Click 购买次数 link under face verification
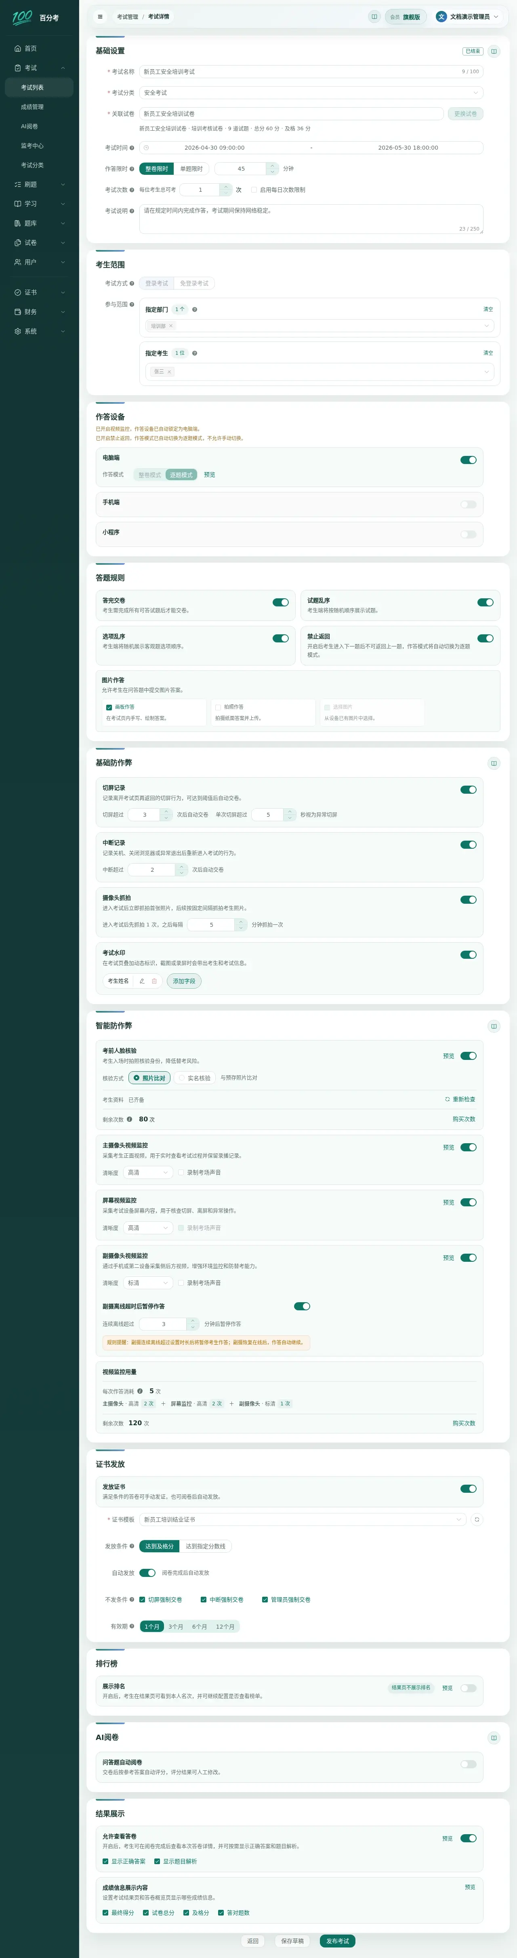 pyautogui.click(x=464, y=1119)
